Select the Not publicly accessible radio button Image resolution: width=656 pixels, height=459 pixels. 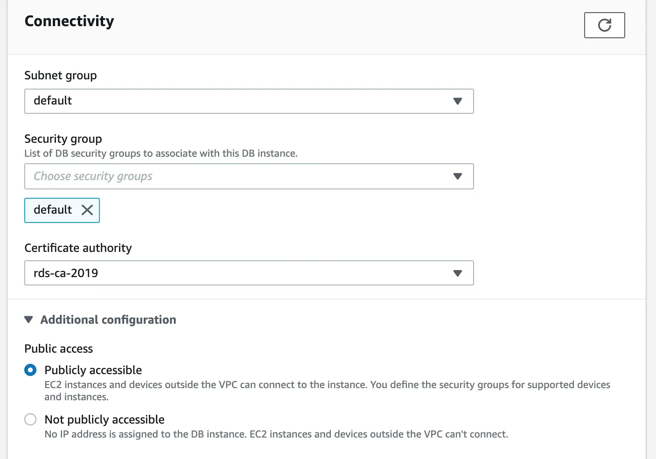pyautogui.click(x=30, y=419)
